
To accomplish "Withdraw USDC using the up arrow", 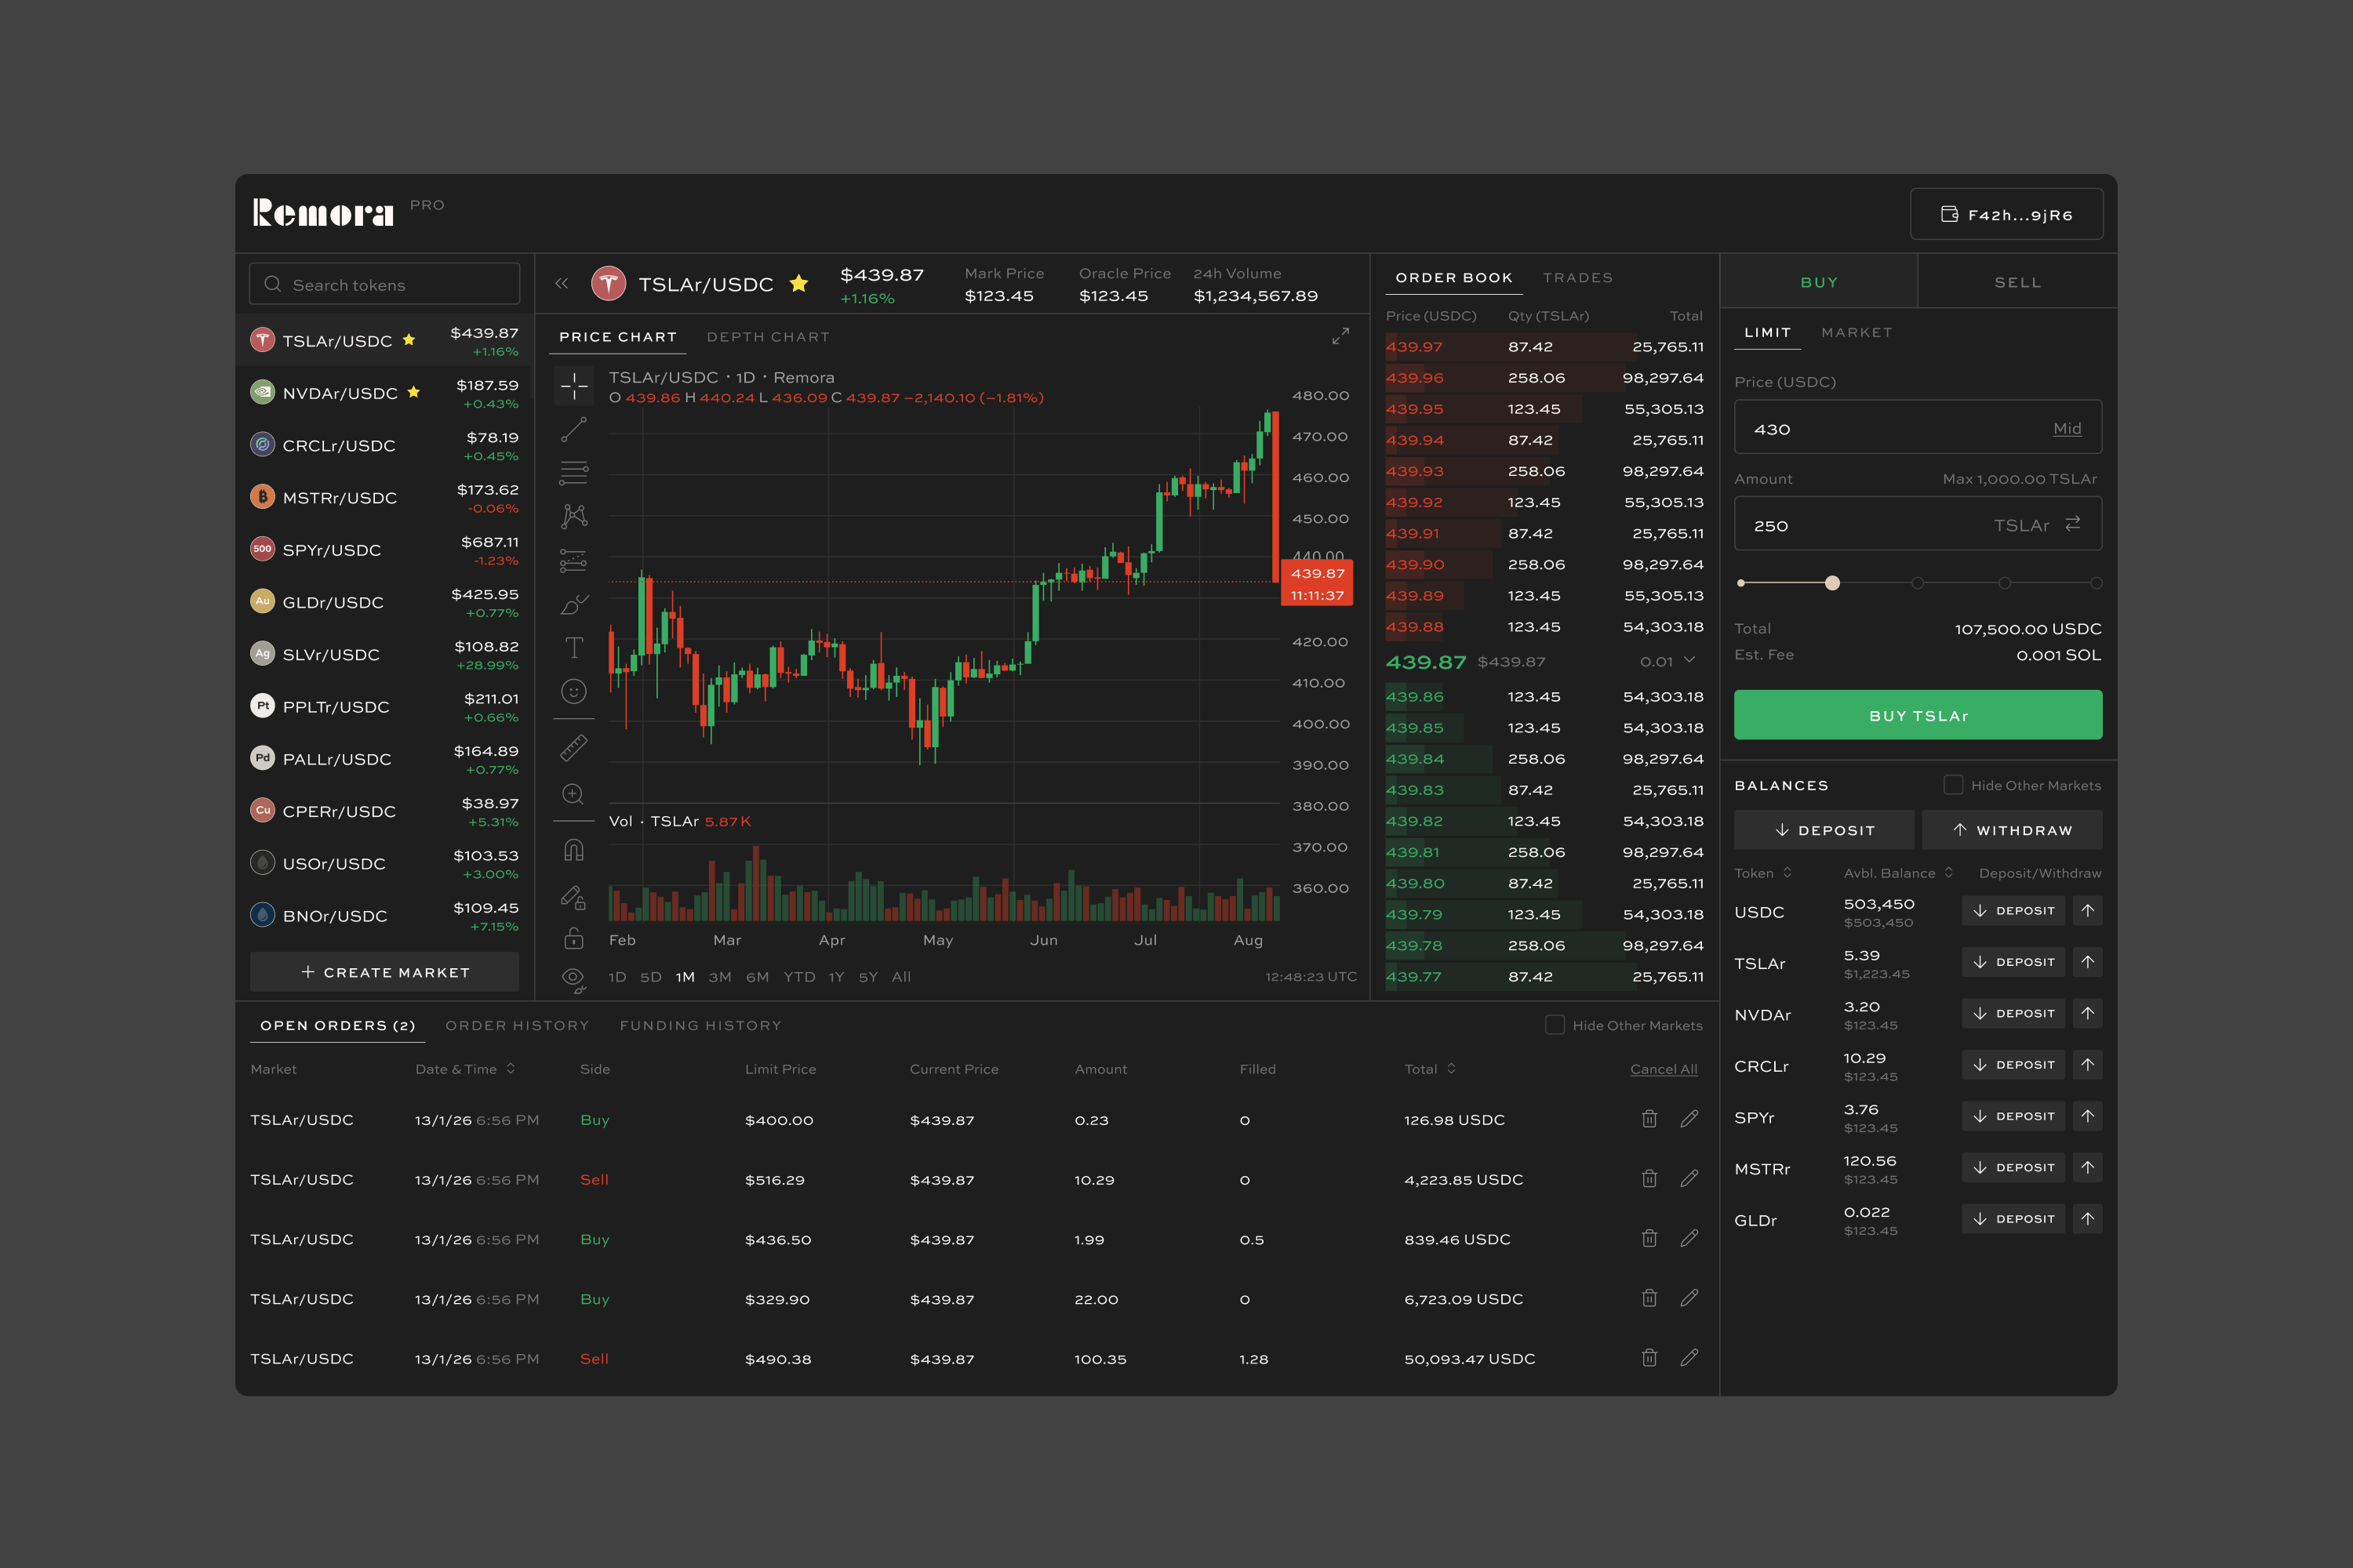I will coord(2088,910).
